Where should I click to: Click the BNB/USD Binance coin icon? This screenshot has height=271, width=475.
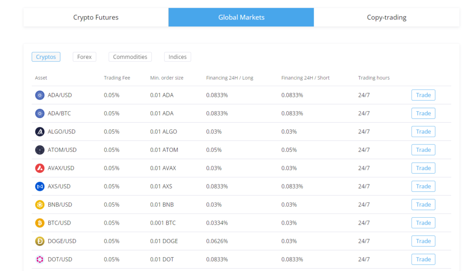click(39, 204)
